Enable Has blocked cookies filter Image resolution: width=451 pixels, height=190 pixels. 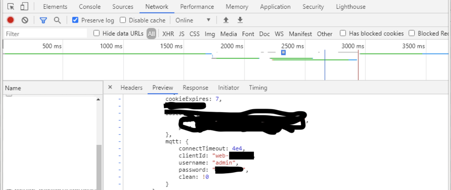pyautogui.click(x=343, y=33)
